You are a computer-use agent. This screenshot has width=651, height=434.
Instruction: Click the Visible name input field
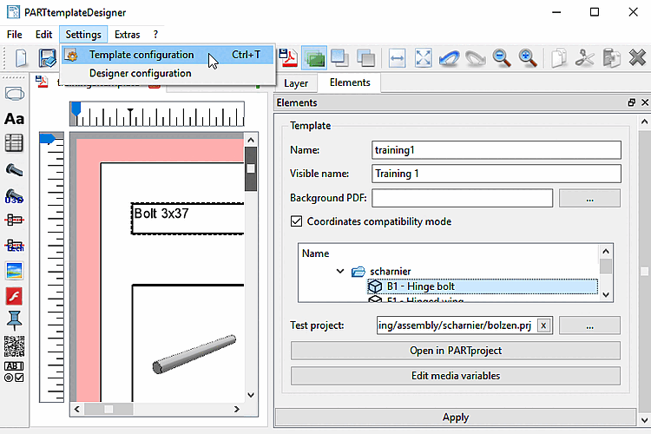pos(496,174)
